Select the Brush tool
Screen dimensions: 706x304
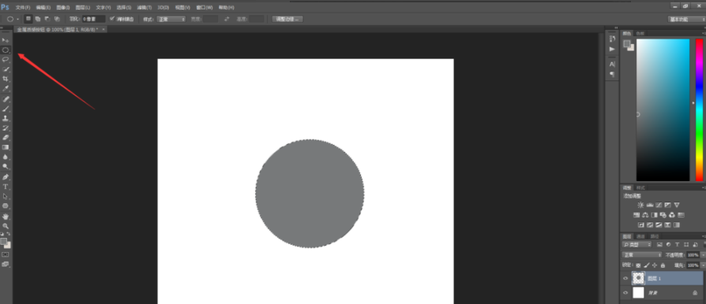click(6, 109)
